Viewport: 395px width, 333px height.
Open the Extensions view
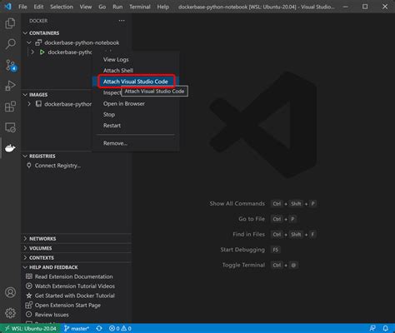tap(10, 107)
